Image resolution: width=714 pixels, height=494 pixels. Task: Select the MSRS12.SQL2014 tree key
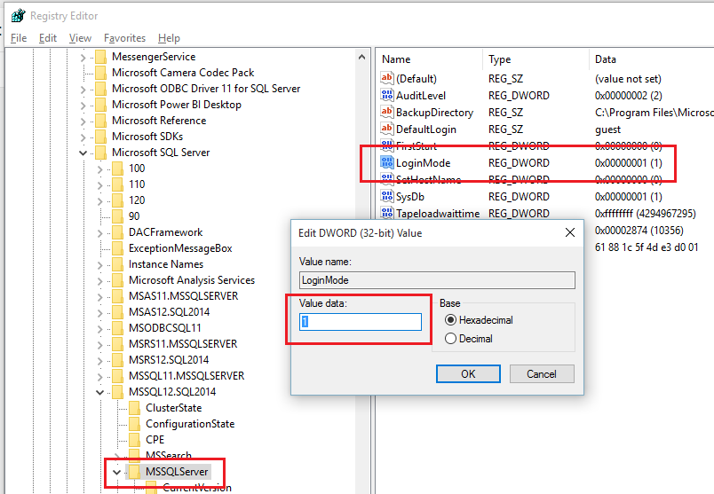(x=169, y=359)
